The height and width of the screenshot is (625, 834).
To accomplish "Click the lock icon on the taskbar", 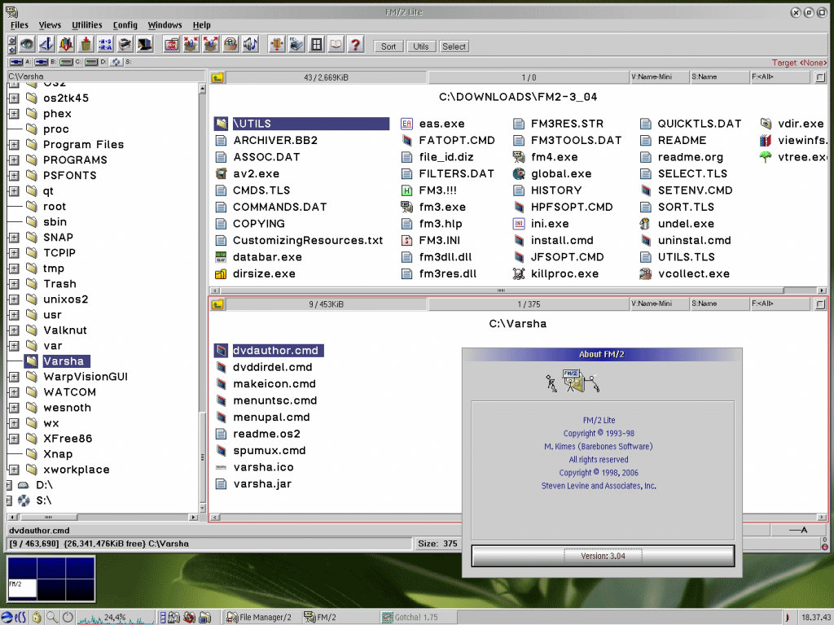I will [36, 617].
